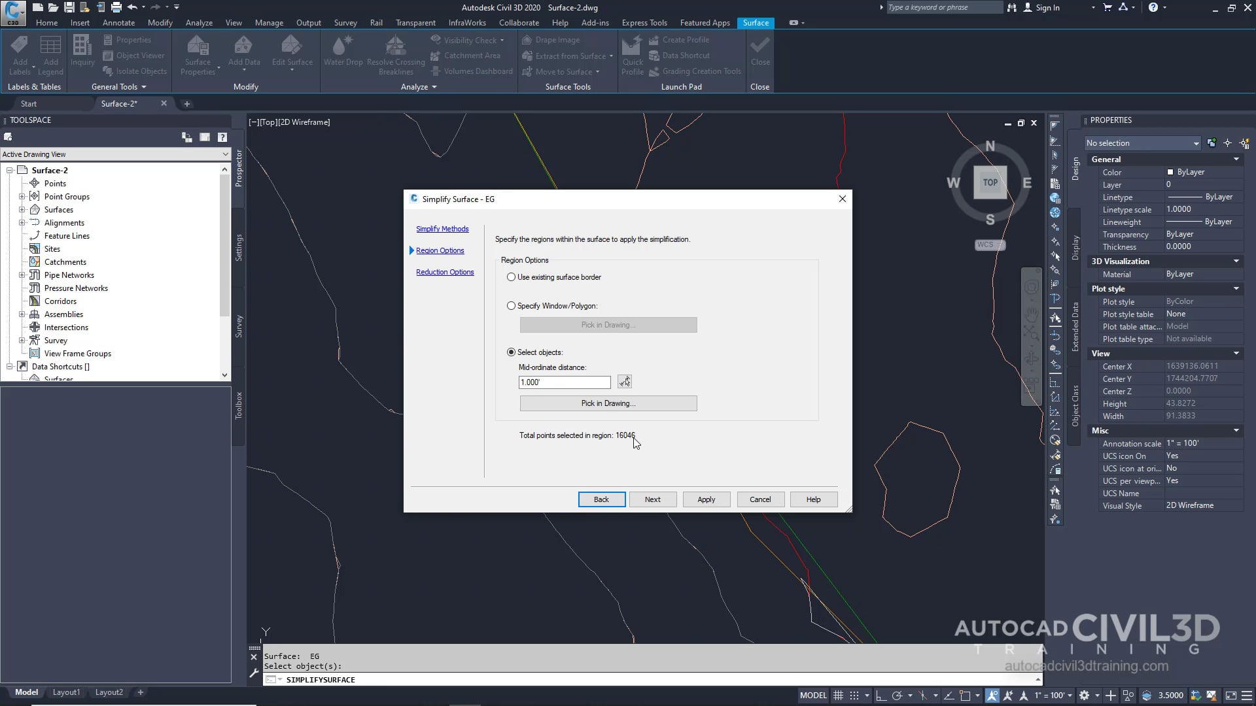
Task: Open Toolspace help with question mark icon
Action: (222, 137)
